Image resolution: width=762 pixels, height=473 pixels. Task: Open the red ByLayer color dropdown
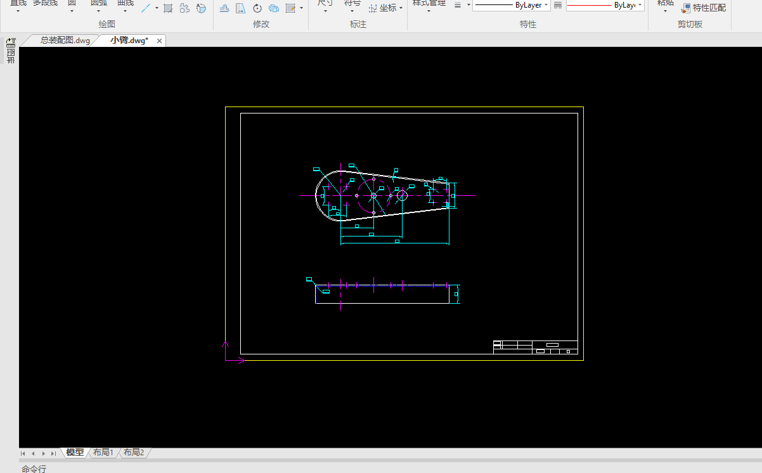click(605, 5)
